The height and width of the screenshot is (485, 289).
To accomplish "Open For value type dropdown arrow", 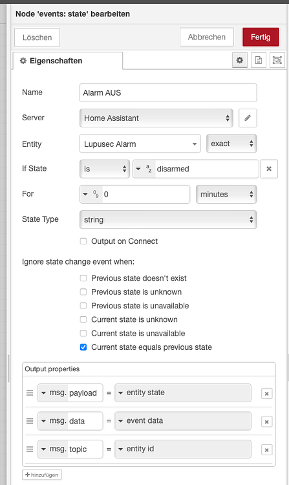I will tap(85, 194).
